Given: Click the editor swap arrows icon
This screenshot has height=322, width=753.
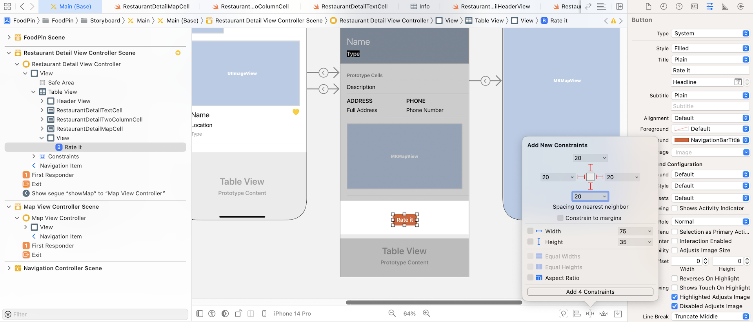Looking at the screenshot, I should click(588, 7).
